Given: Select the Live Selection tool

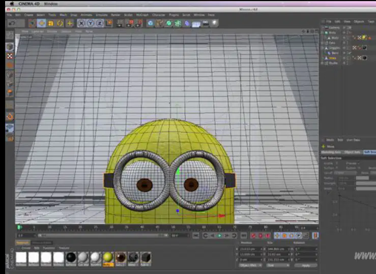Looking at the screenshot, I should 32,23.
